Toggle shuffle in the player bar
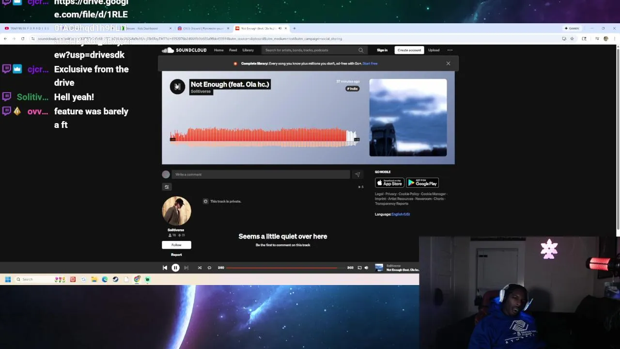Image resolution: width=620 pixels, height=349 pixels. pos(200,268)
